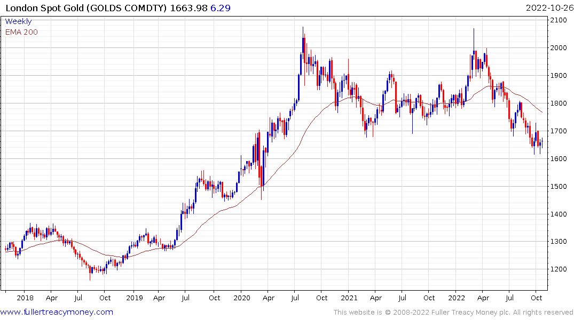Click the 1800 price axis label
The image size is (574, 320).
coord(559,103)
